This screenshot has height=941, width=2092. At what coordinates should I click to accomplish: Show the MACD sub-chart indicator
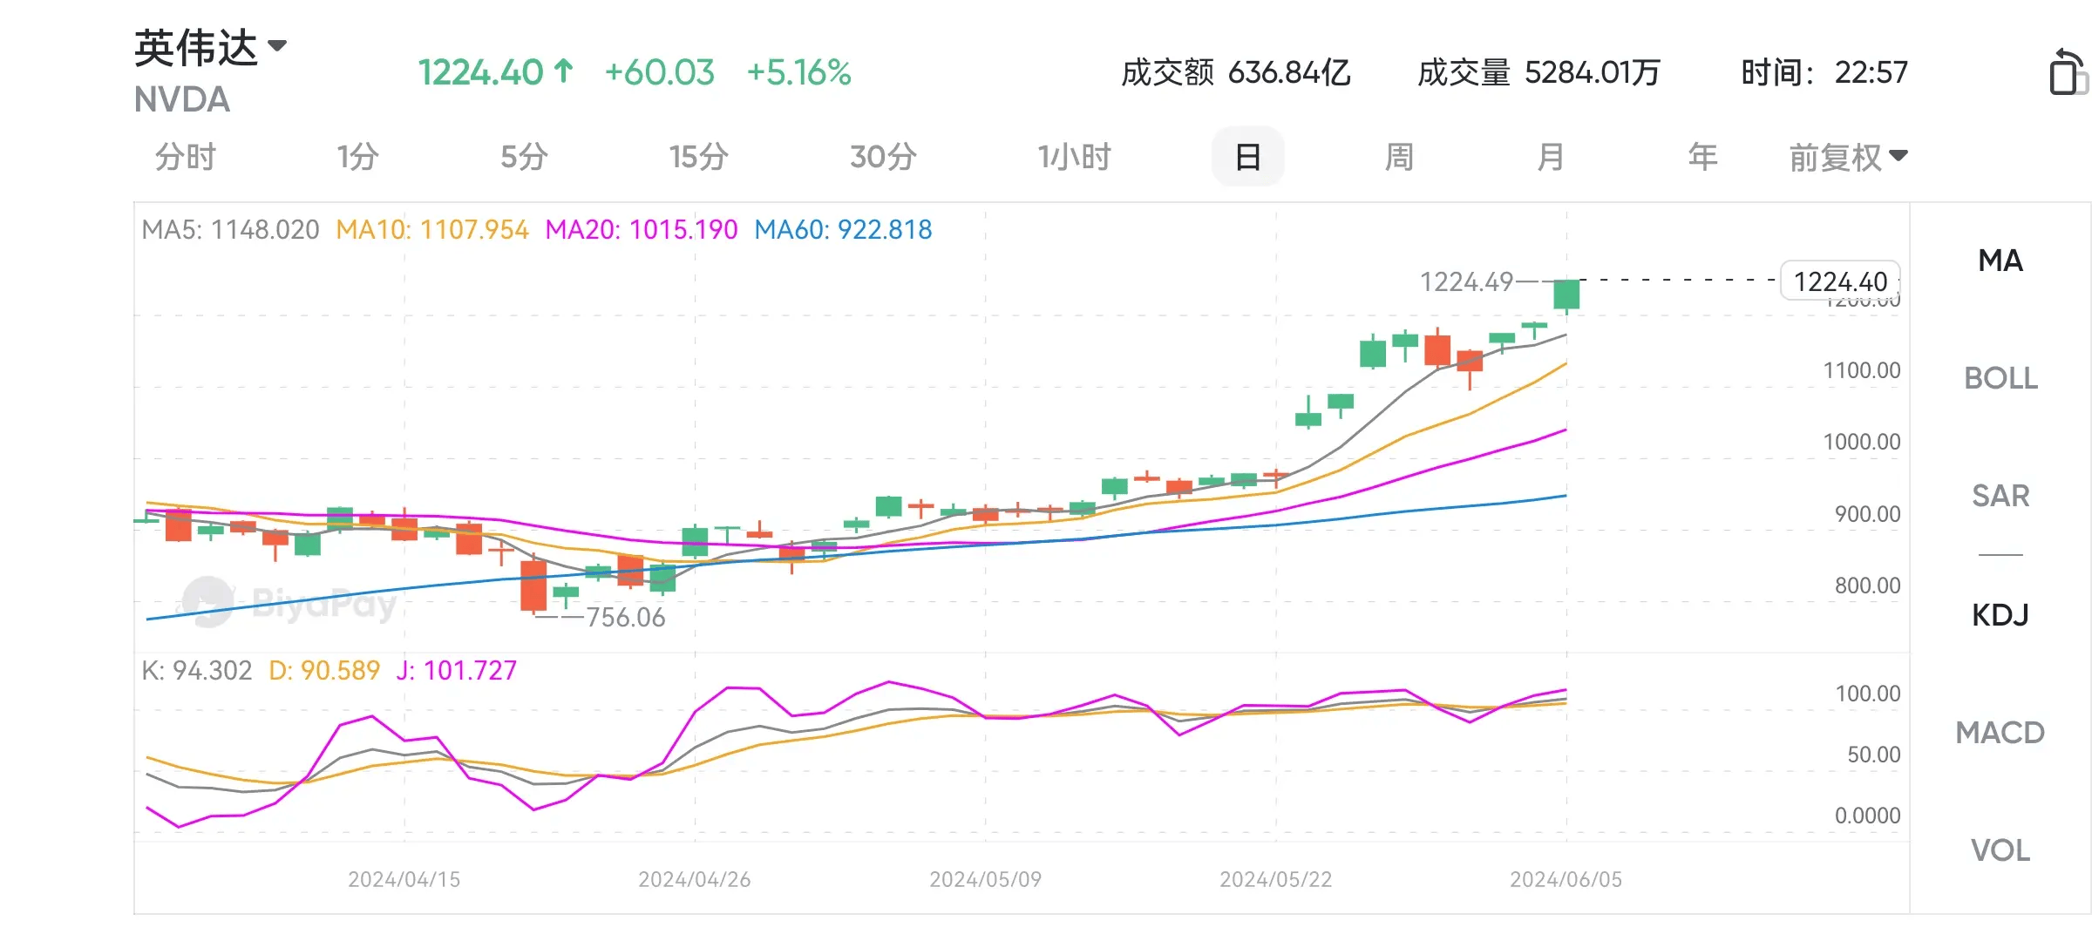(x=2000, y=733)
